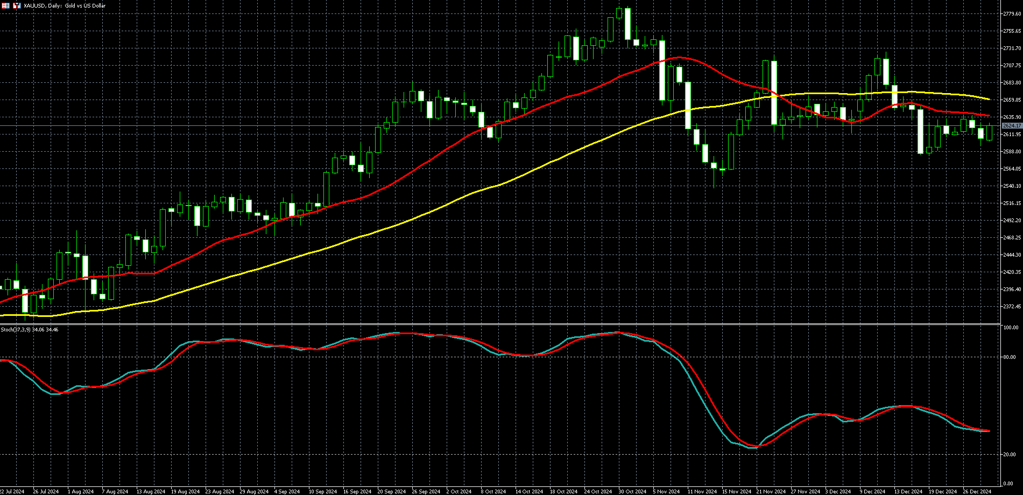Click the 13 Aug 2024 date label
The image size is (1023, 495).
[151, 492]
